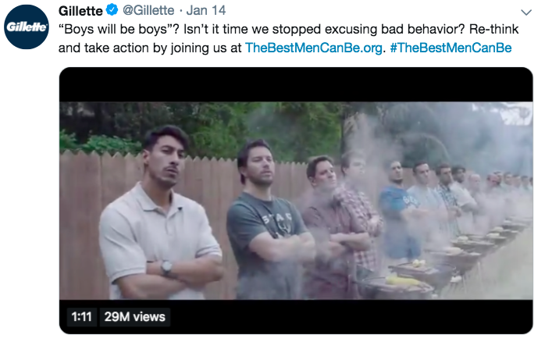Visit the TheBestMenCanBe.org link
The width and height of the screenshot is (545, 342).
[x=314, y=47]
